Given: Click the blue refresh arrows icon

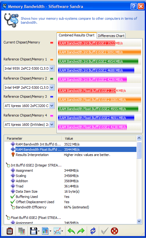Looking at the screenshot, I should click(93, 231).
